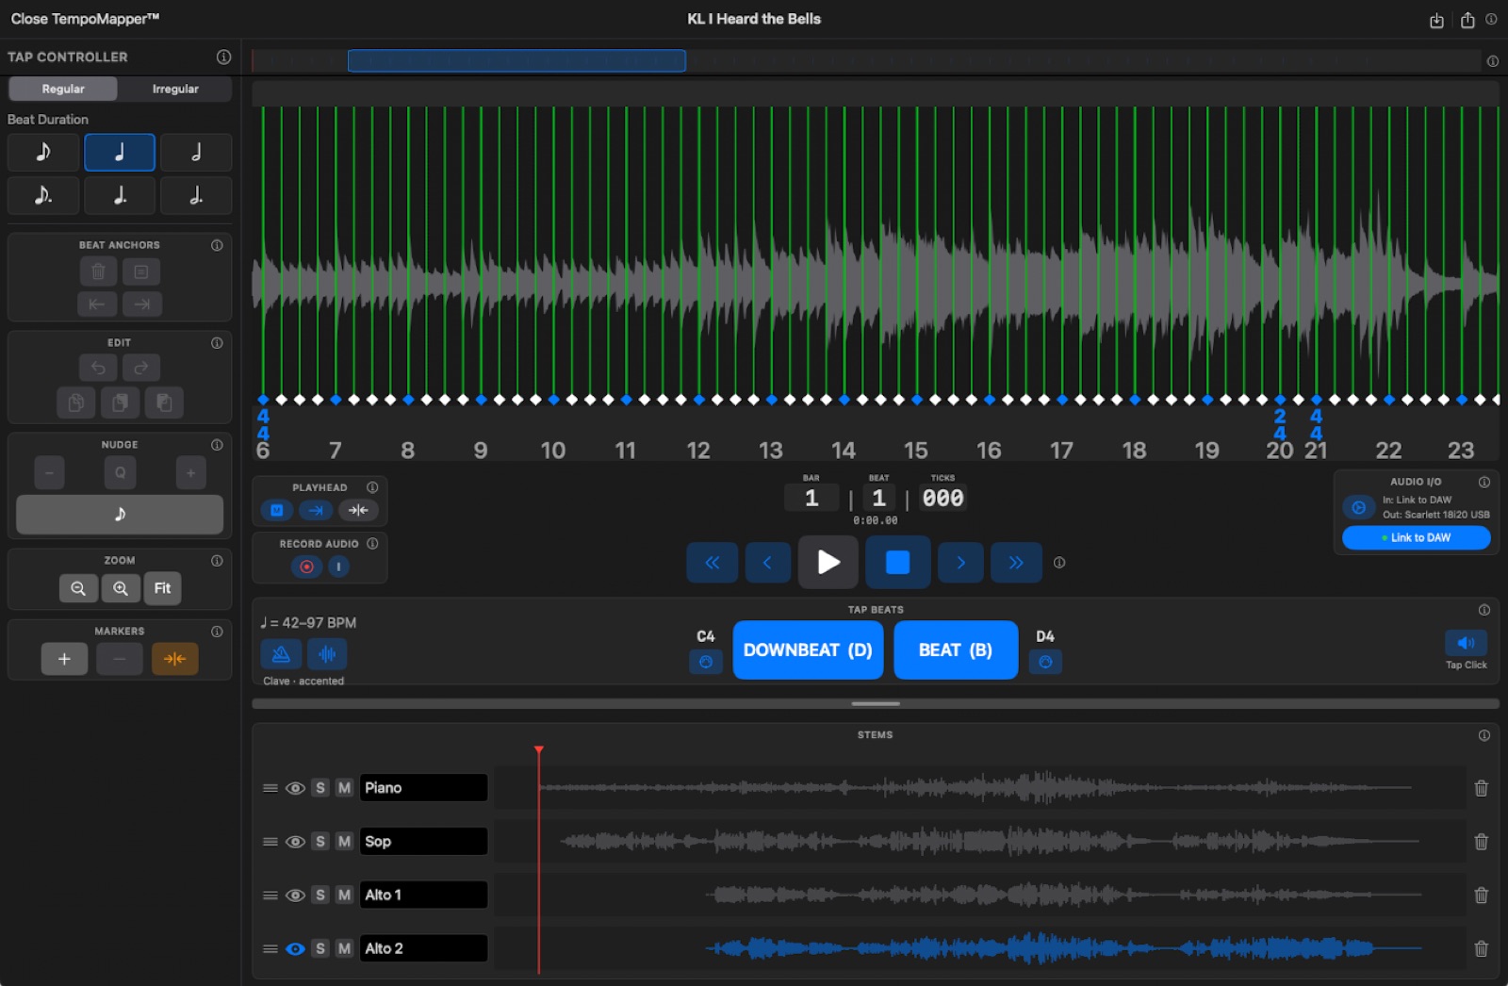Step forward with single right arrow
Image resolution: width=1508 pixels, height=986 pixels.
click(x=960, y=563)
